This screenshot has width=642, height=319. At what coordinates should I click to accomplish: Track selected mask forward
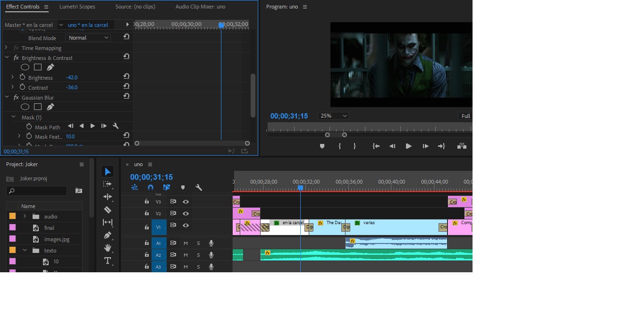click(x=93, y=126)
